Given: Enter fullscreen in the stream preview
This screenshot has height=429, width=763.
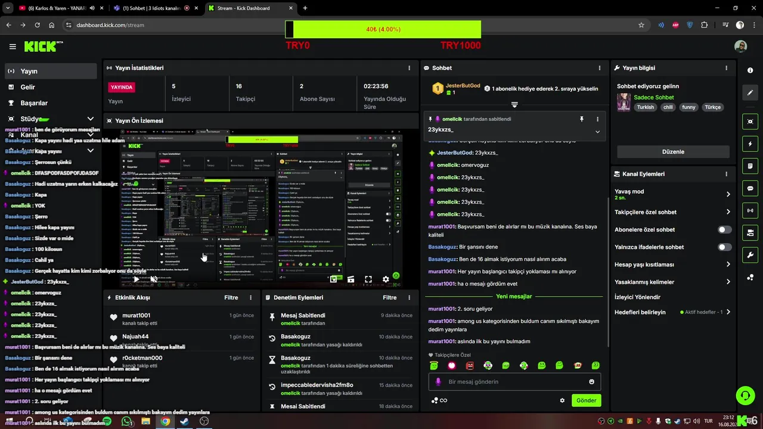Looking at the screenshot, I should [368, 279].
